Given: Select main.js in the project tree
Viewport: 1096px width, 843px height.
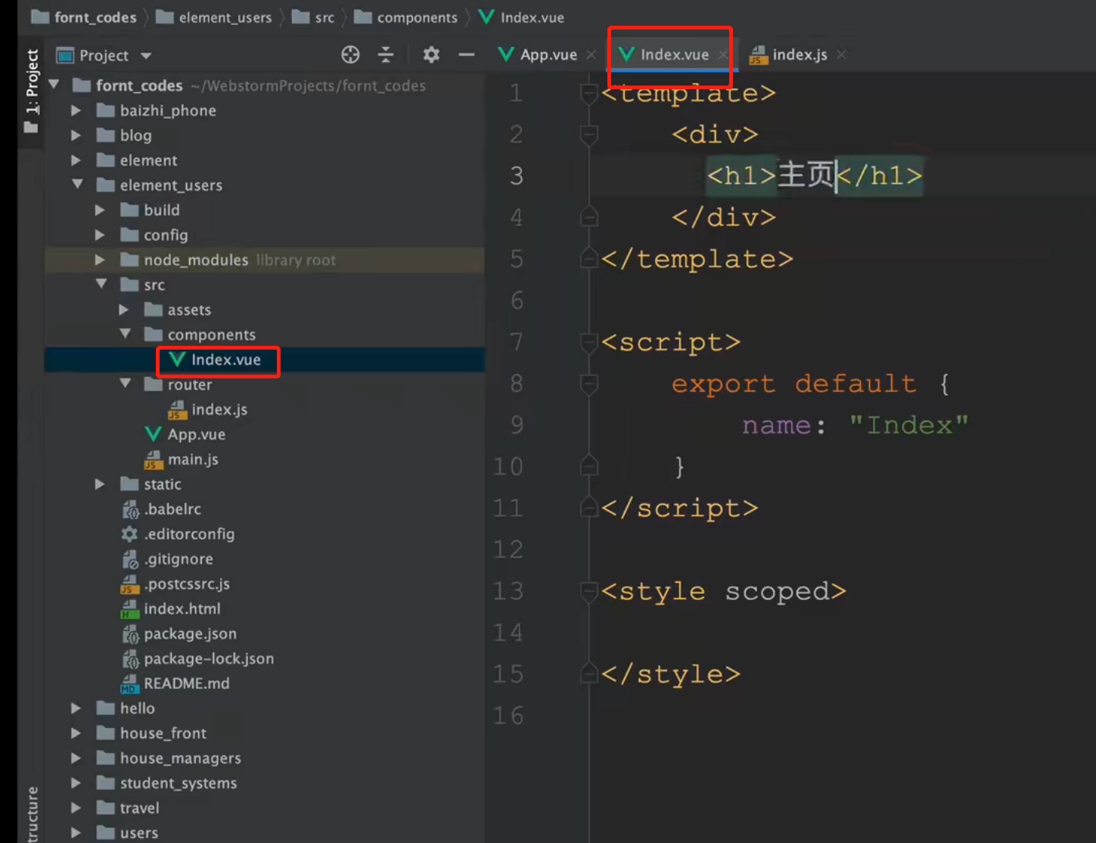Looking at the screenshot, I should click(182, 459).
